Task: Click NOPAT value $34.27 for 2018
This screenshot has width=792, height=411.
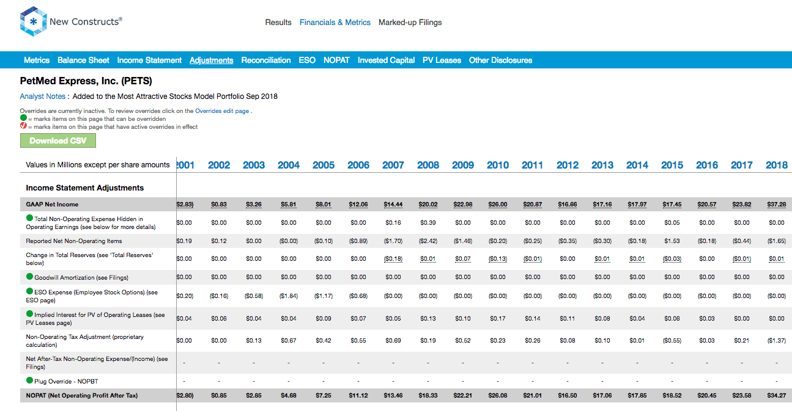Action: click(777, 396)
